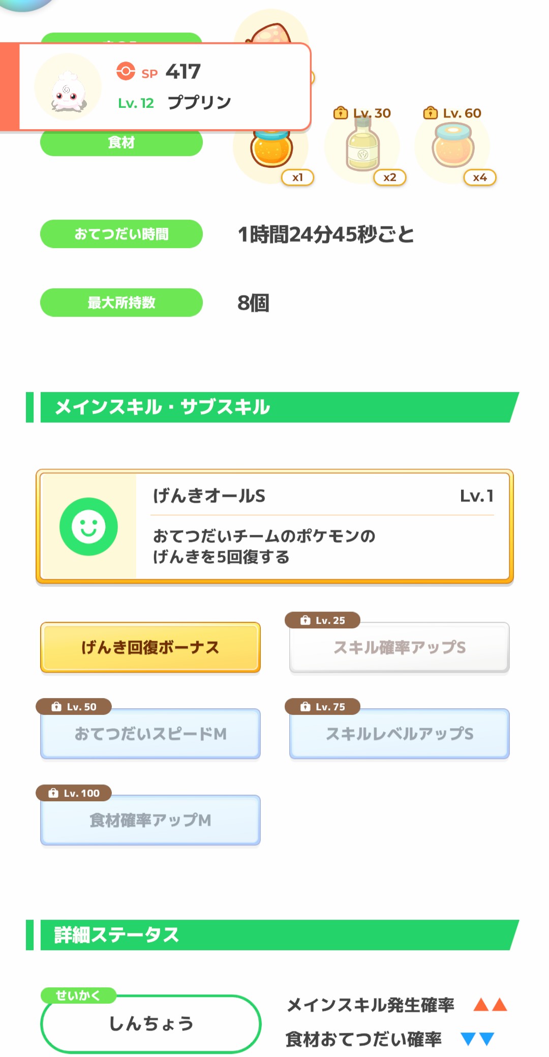Tap the おてつだい時間 label

[x=121, y=234]
